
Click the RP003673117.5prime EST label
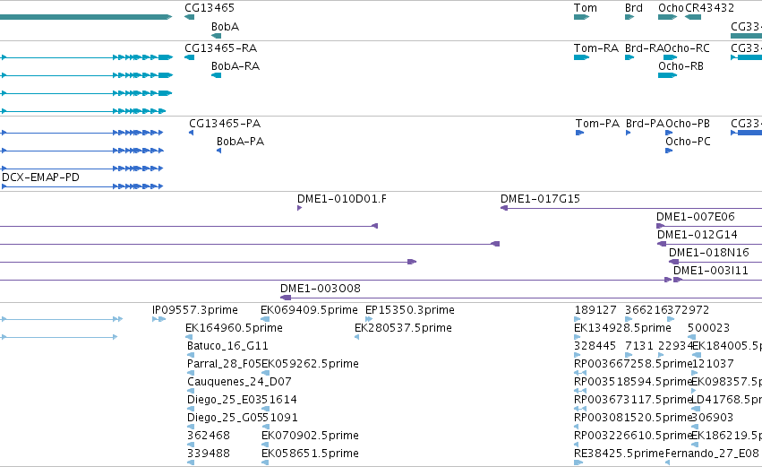pos(632,400)
